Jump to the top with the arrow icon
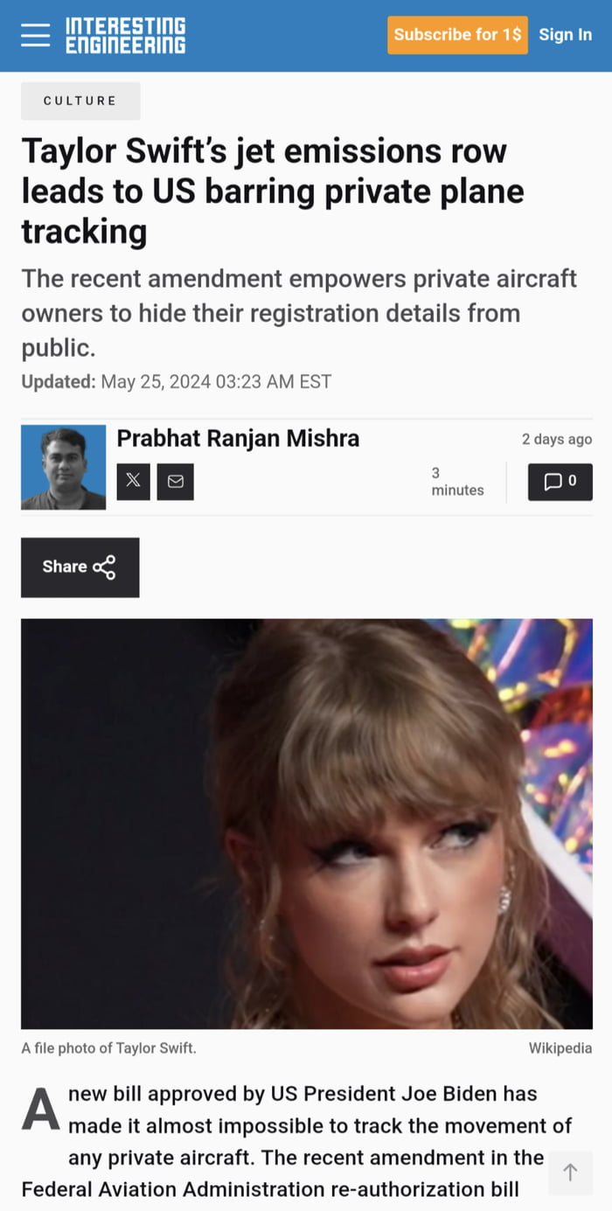This screenshot has height=1211, width=612. point(571,1173)
